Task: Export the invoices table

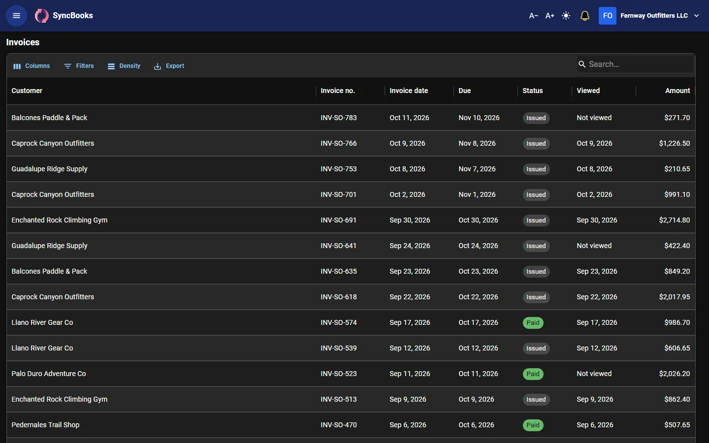Action: click(169, 66)
